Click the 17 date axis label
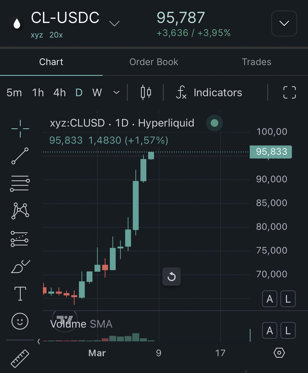 pos(220,353)
